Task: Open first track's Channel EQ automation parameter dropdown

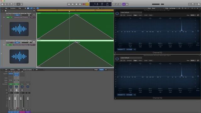Action: tap(21, 17)
